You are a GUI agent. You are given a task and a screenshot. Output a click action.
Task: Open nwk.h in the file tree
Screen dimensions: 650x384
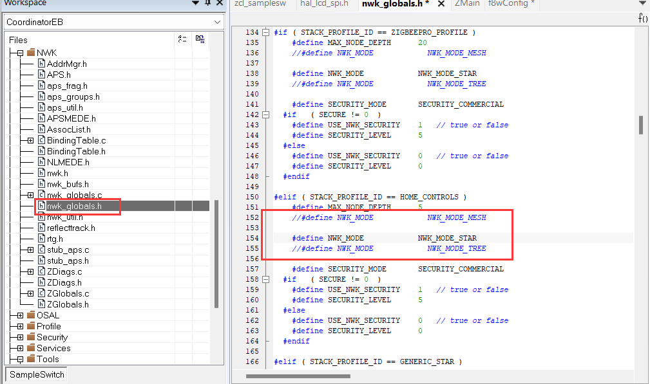(x=57, y=174)
